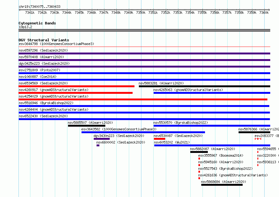Open nsv6600002 Sedlazeck2020 variant
279x197 pixels.
pos(121,142)
